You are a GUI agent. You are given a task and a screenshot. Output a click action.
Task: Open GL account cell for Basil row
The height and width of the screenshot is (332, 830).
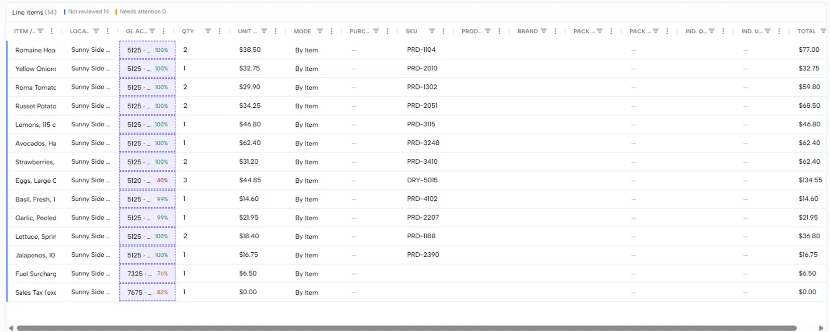pyautogui.click(x=147, y=199)
